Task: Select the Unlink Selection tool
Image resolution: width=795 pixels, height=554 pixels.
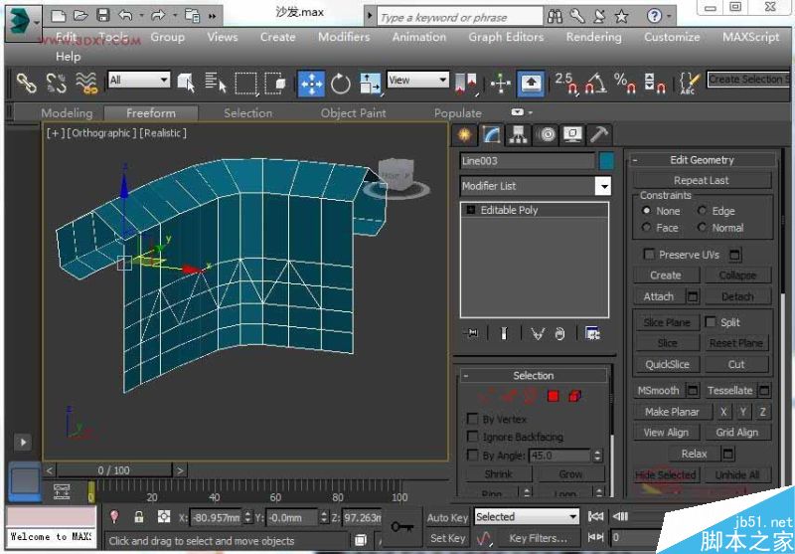Action: [56, 84]
